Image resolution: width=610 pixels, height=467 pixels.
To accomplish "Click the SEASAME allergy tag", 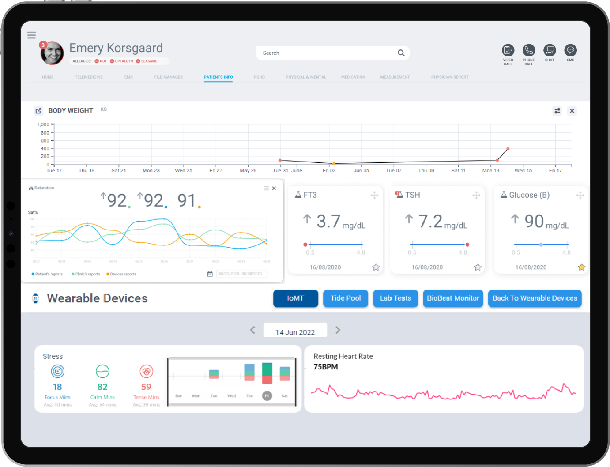I will click(147, 61).
